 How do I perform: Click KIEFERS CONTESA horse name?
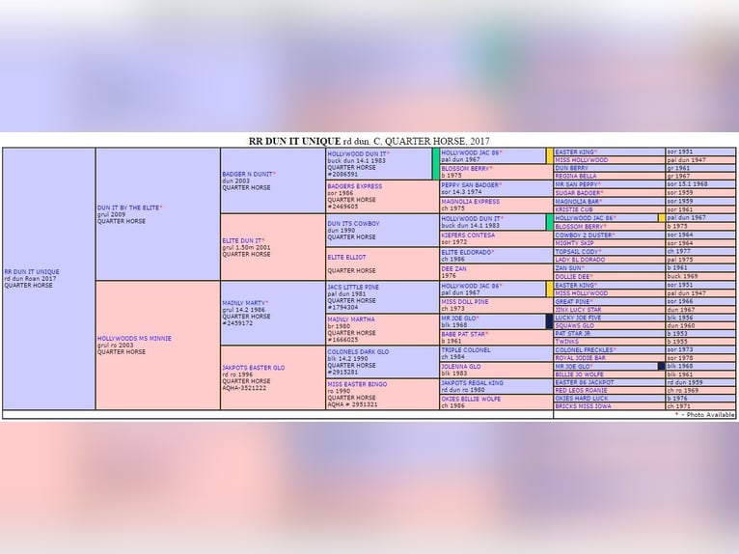click(x=468, y=235)
